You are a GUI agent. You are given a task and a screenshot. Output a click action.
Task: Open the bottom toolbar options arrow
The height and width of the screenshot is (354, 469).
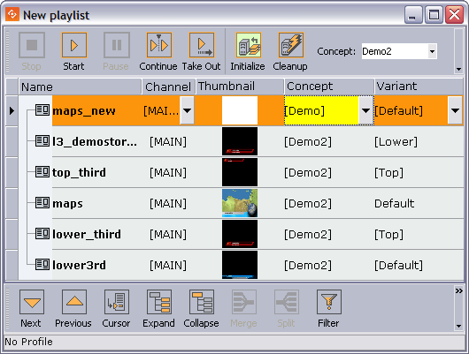click(x=458, y=327)
